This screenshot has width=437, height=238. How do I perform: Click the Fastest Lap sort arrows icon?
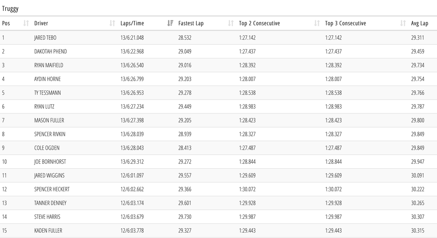point(231,23)
